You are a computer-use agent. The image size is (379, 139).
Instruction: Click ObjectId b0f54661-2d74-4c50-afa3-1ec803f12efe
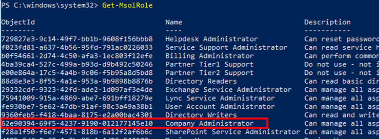(x=77, y=56)
